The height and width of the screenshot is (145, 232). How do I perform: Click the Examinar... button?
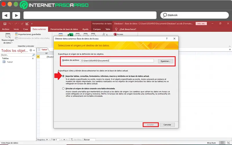(165, 61)
